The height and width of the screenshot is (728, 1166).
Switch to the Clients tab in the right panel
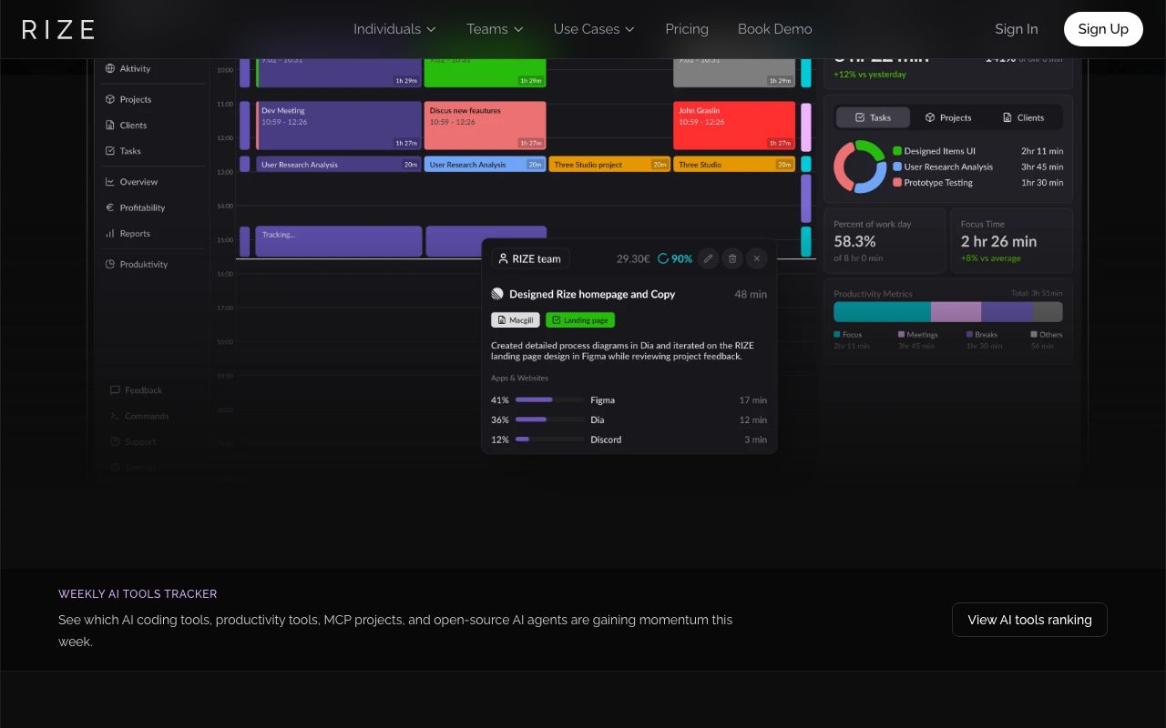(1024, 117)
